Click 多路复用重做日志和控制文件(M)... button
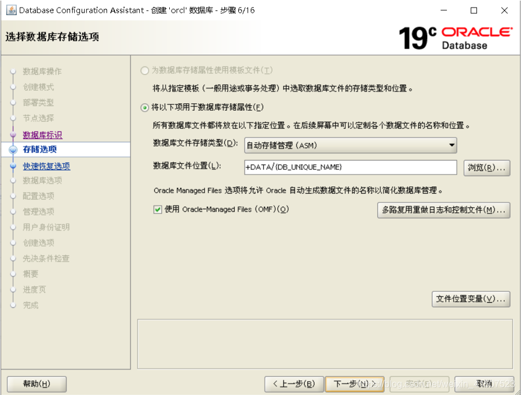The width and height of the screenshot is (521, 395). coord(443,210)
